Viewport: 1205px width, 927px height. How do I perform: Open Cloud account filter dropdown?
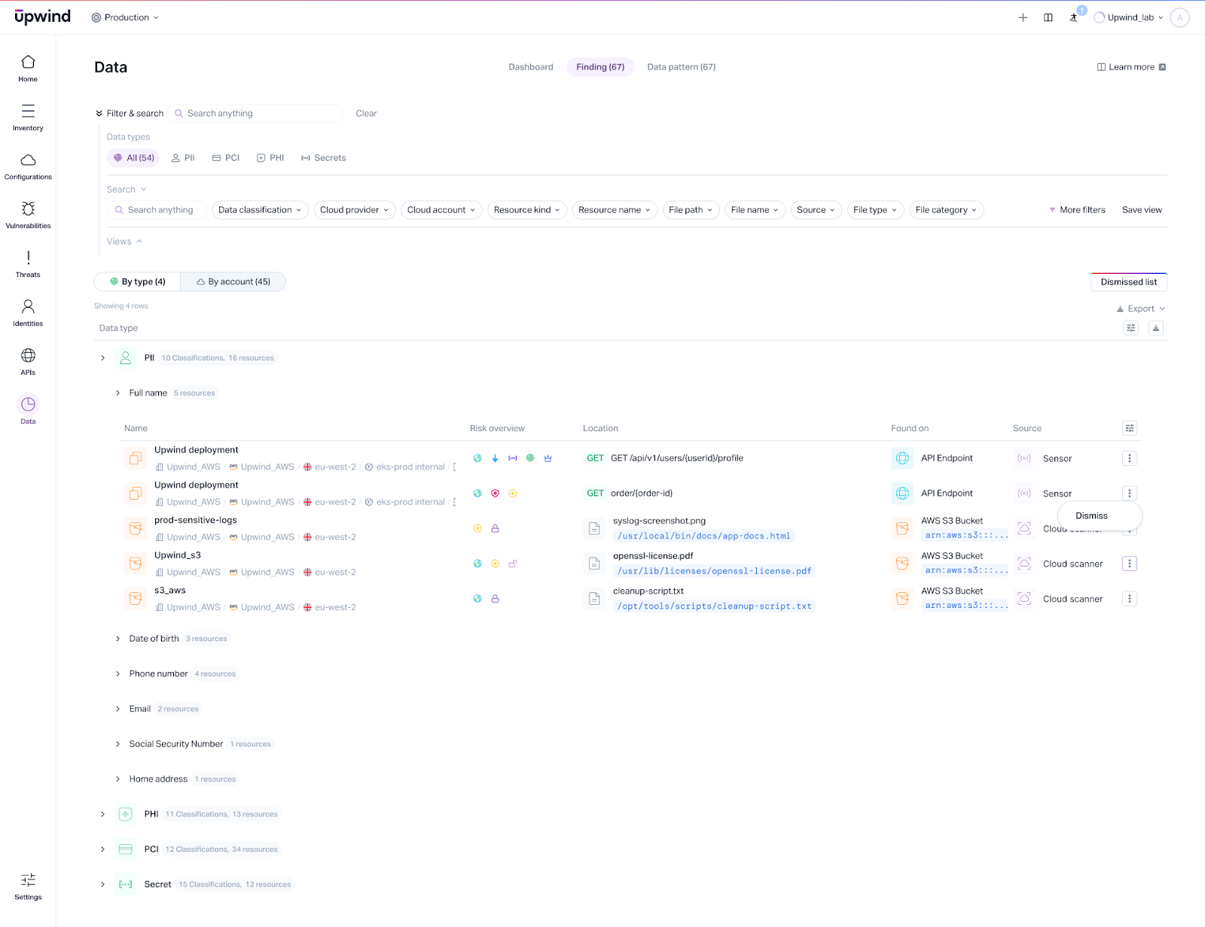pyautogui.click(x=441, y=210)
